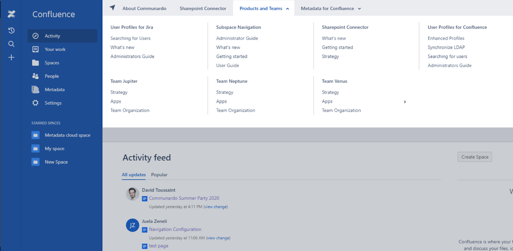The width and height of the screenshot is (513, 251).
Task: Open the Communardo Summer Party 2020 link
Action: pos(184,198)
